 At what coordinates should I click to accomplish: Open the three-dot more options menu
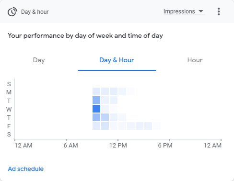(219, 11)
